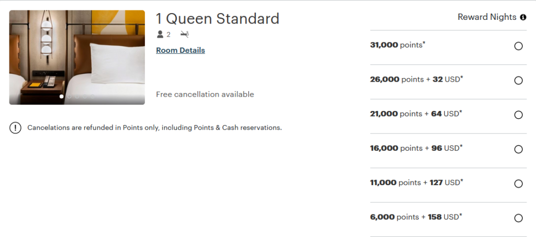Choose the 6,000 points + 158 USD option
The image size is (536, 237).
click(518, 218)
